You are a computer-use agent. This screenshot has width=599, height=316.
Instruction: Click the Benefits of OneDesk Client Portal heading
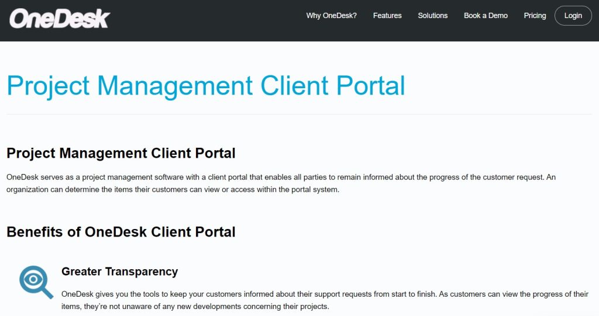(121, 232)
